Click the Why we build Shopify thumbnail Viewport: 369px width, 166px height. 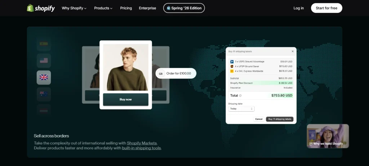pos(328,136)
